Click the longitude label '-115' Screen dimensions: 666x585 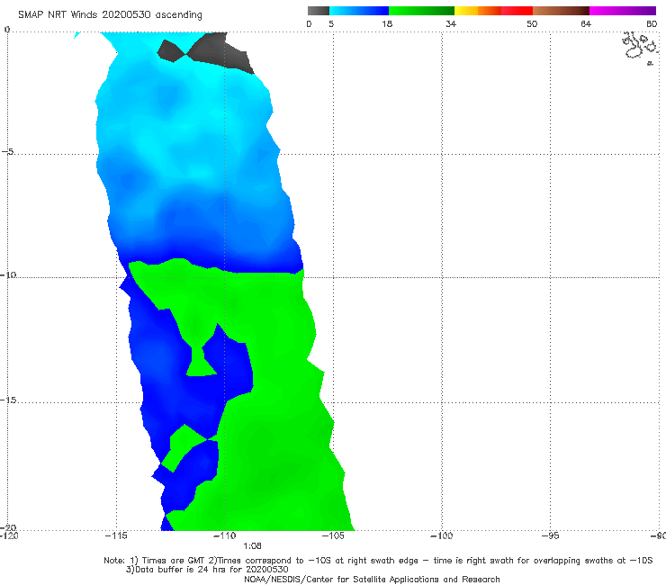(x=116, y=535)
